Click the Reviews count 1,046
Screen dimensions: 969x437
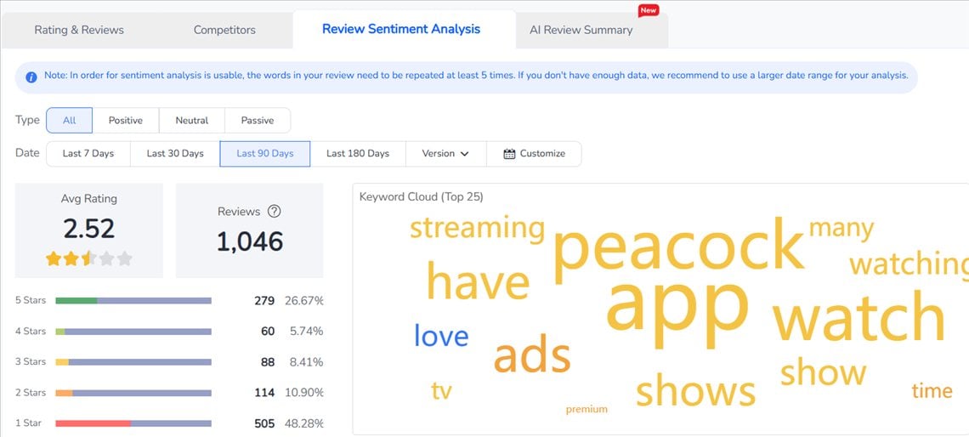250,241
